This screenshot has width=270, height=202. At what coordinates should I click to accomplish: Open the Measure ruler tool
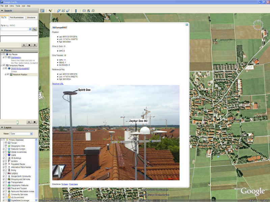click(76, 10)
